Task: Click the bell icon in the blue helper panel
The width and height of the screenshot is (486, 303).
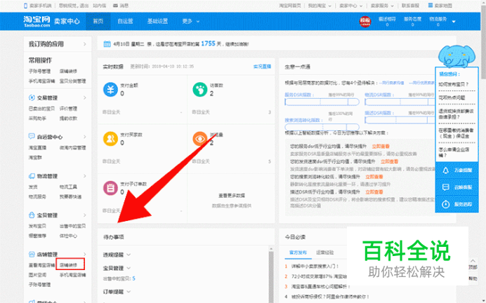Action: tap(446, 170)
